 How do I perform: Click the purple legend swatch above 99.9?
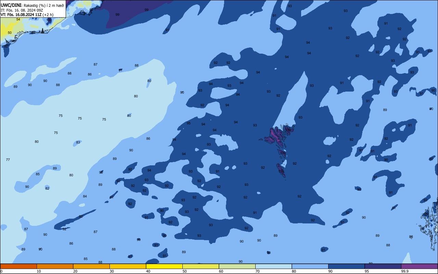(420, 266)
